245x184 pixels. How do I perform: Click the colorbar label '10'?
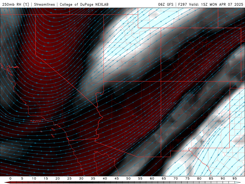coord(34,178)
